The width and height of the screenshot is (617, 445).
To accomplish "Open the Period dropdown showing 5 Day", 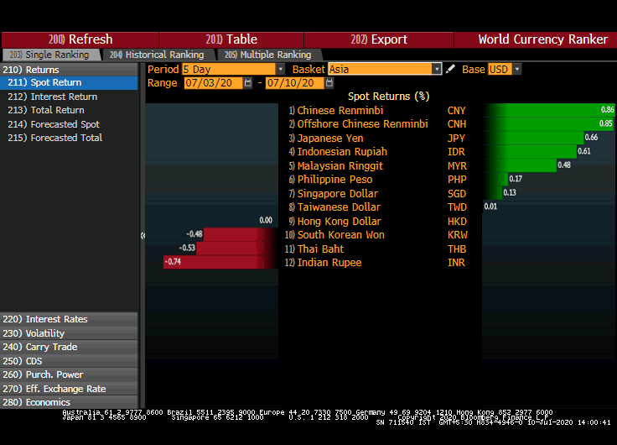I will point(233,70).
